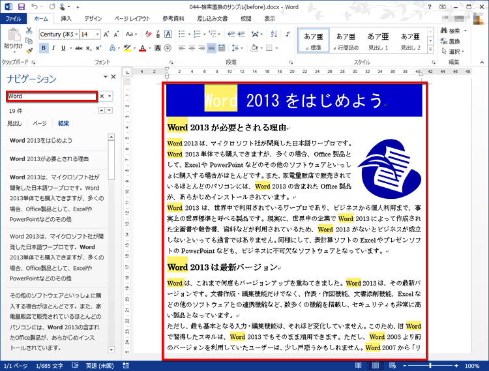489x371 pixels.
Task: Apply the 行間詰め style
Action: tap(346, 41)
